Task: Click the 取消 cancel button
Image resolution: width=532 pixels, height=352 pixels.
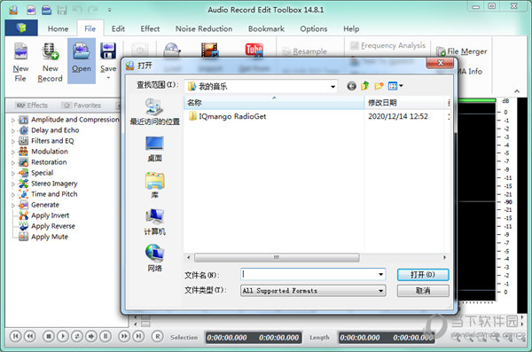Action: [x=423, y=291]
